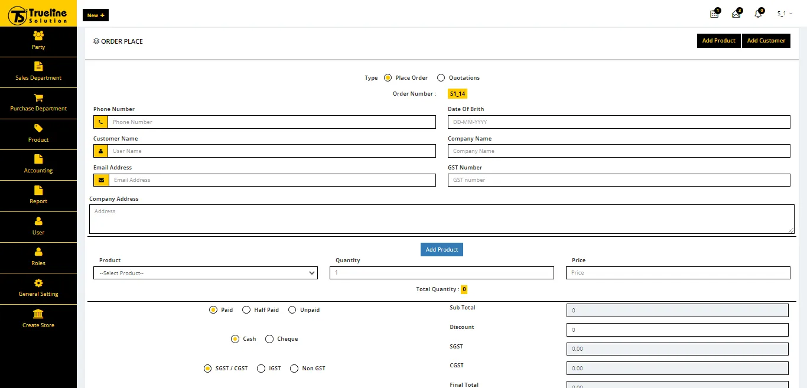Focus the Phone Number field
Screen dimensions: 807x388
(x=272, y=122)
